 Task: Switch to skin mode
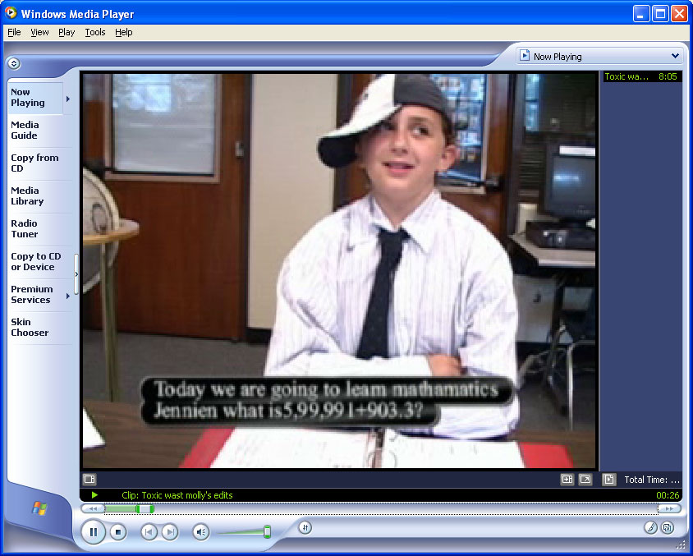coord(668,528)
